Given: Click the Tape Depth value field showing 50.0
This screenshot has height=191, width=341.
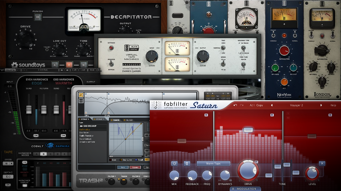Looking at the screenshot, I should pyautogui.click(x=8, y=177).
